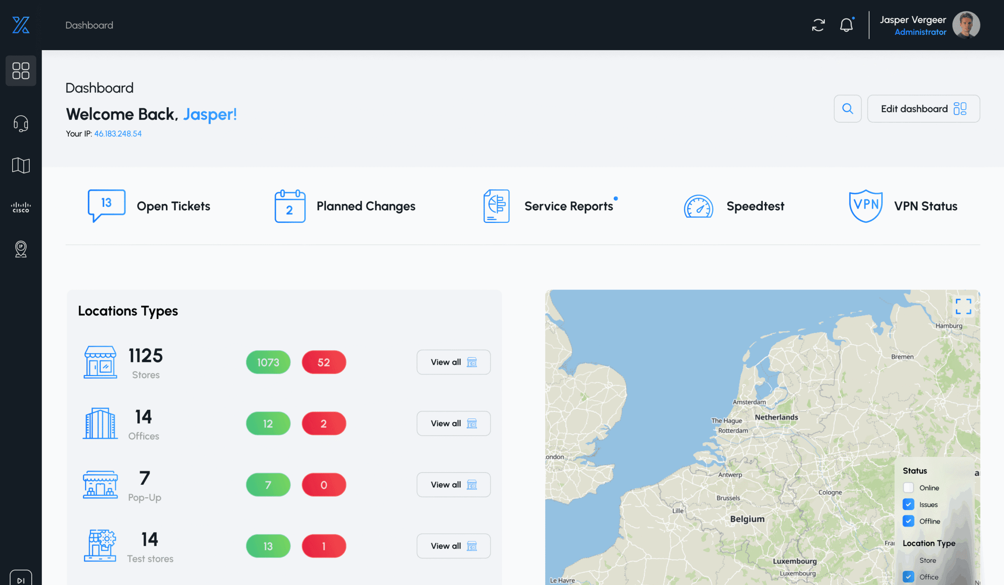Click View all for Stores
1004x585 pixels.
[x=453, y=362]
